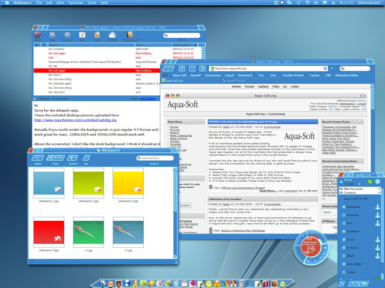Screen dimensions: 385x288
Task: Open the Trash in the dock
Action: [241, 284]
